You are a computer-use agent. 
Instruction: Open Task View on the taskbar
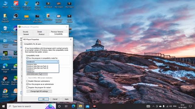click(66, 106)
